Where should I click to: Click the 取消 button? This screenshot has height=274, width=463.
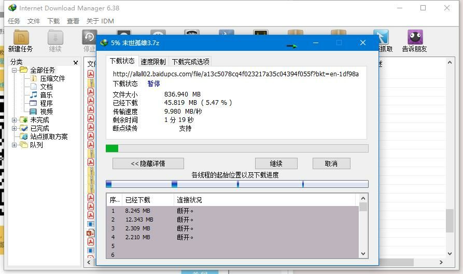(x=331, y=163)
